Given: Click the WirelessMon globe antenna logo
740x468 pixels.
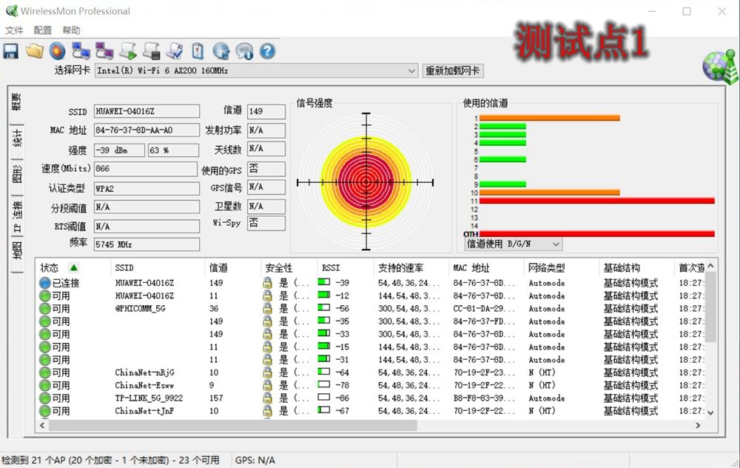Looking at the screenshot, I should click(x=720, y=66).
